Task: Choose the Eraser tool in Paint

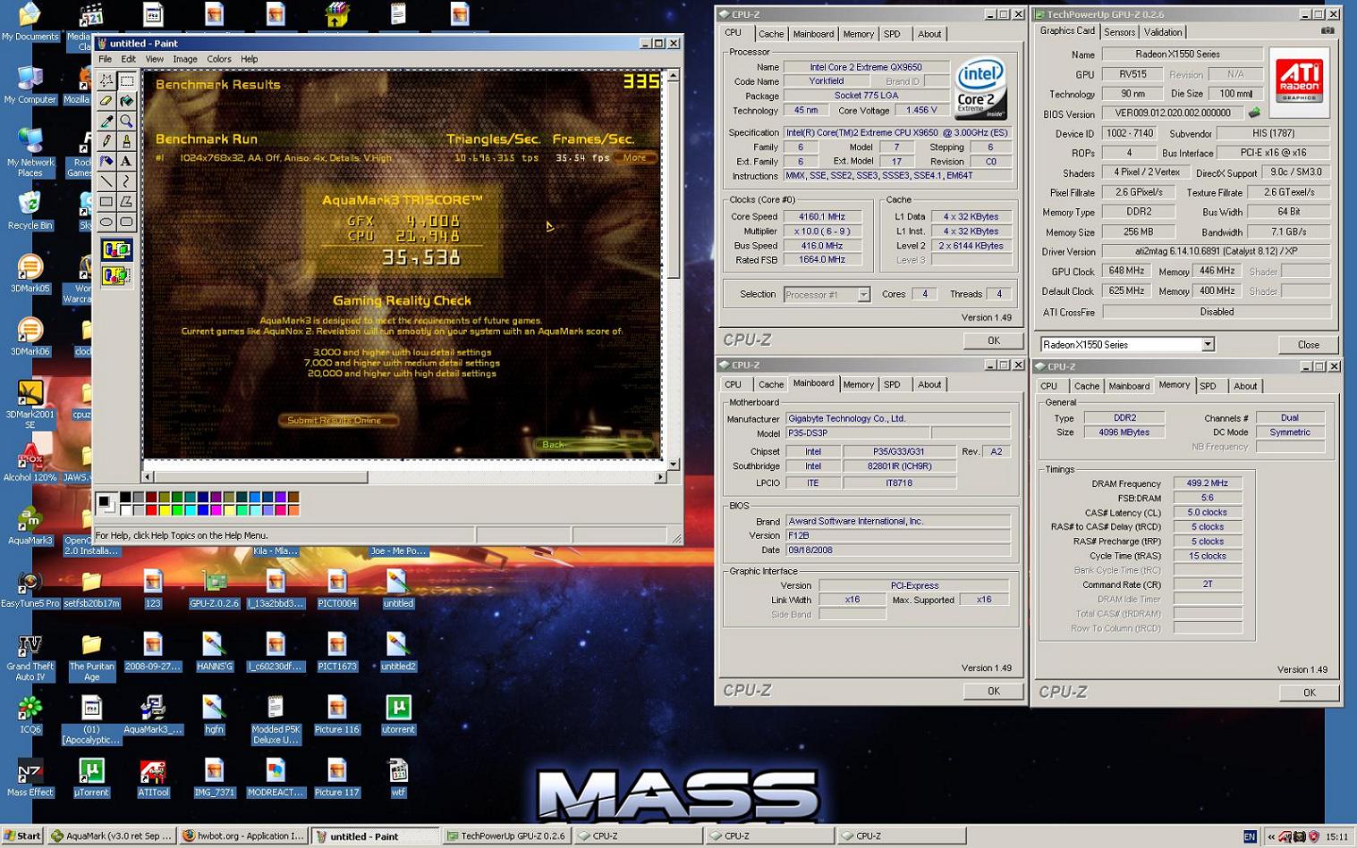Action: click(106, 101)
